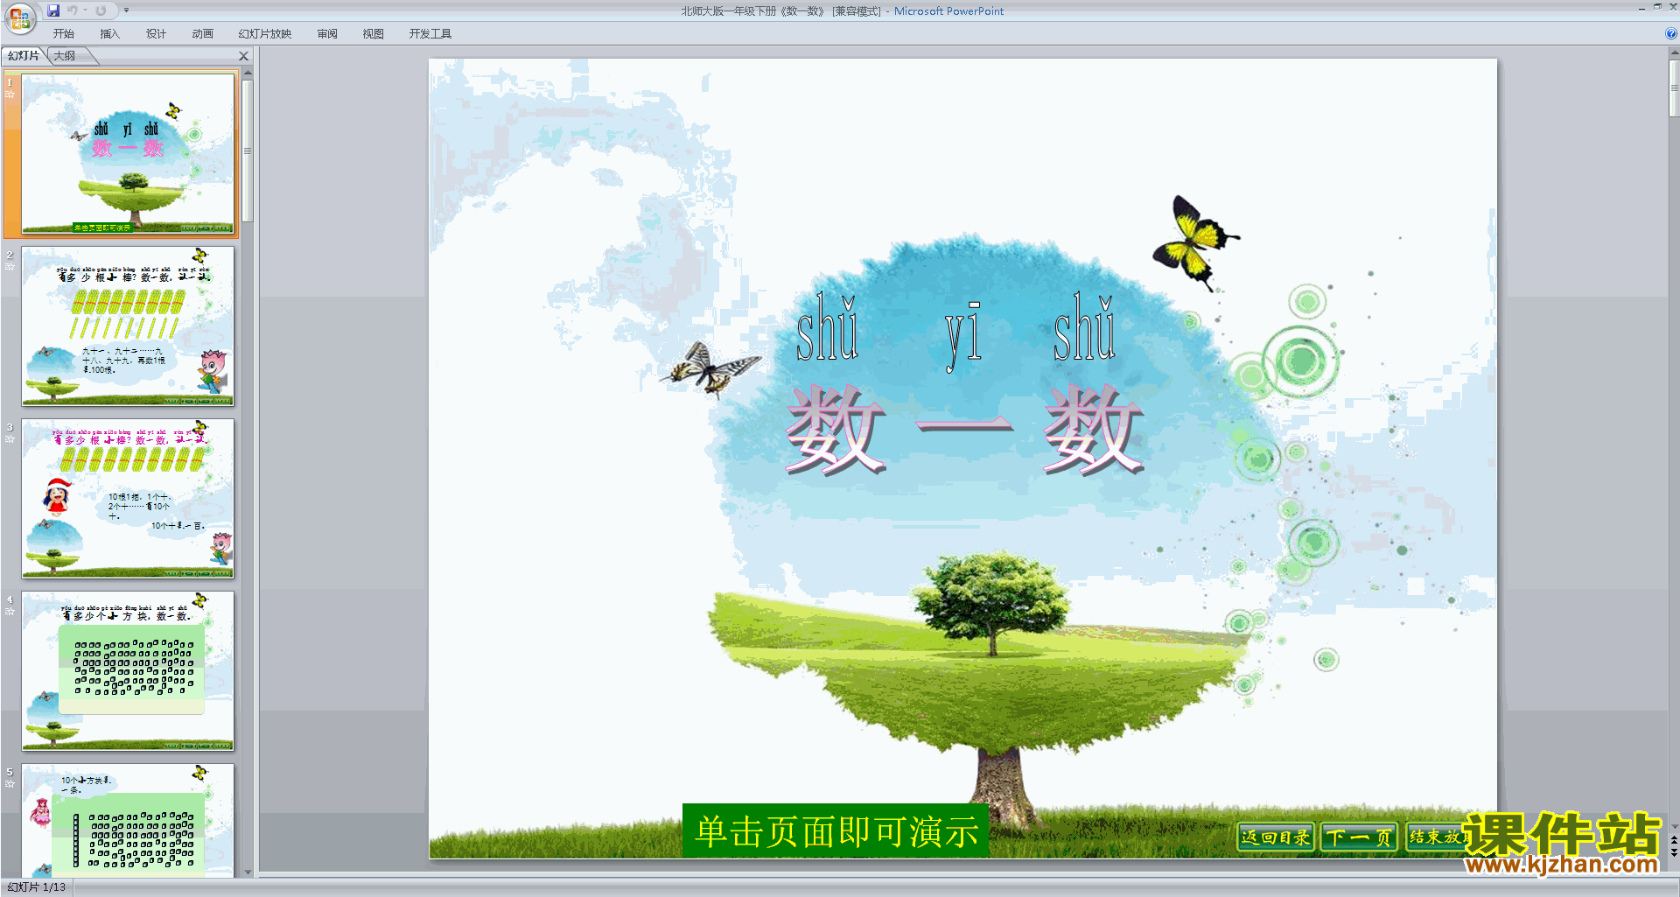
Task: Open Customize Quick Access Toolbar dropdown
Action: (x=126, y=11)
